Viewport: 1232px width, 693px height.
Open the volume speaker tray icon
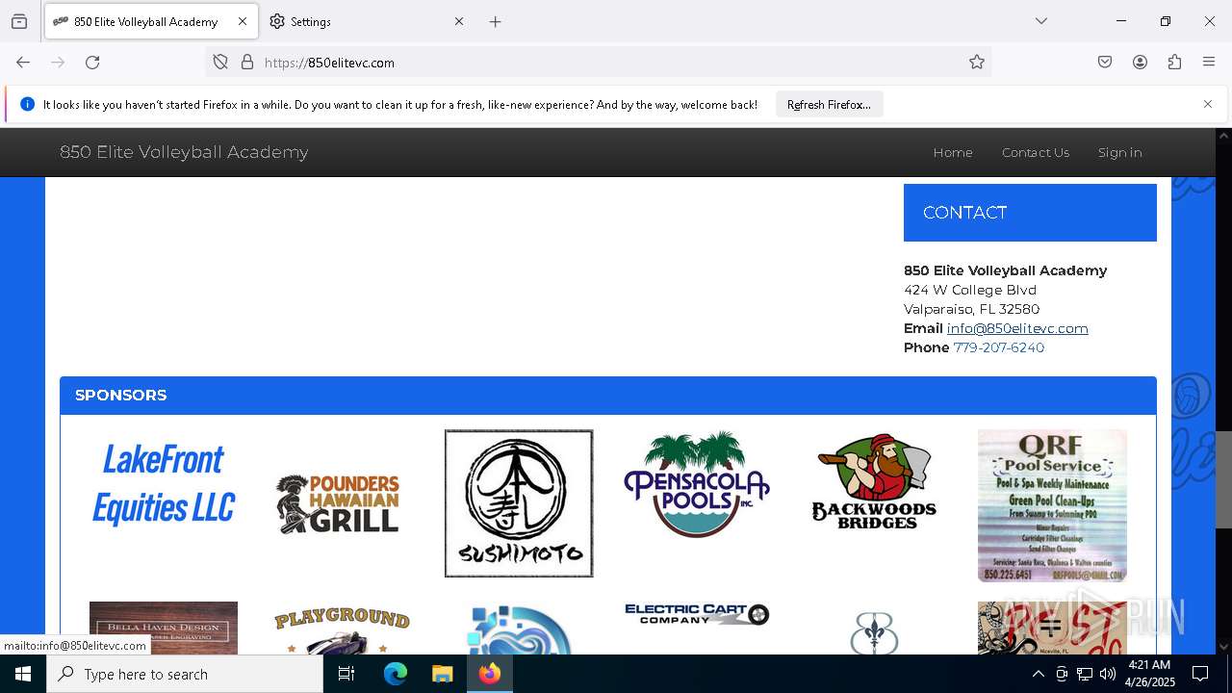[x=1108, y=674]
